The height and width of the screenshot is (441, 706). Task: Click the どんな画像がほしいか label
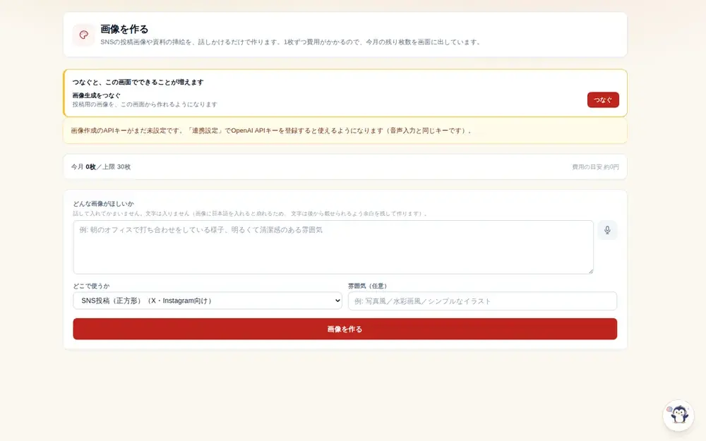click(x=103, y=204)
